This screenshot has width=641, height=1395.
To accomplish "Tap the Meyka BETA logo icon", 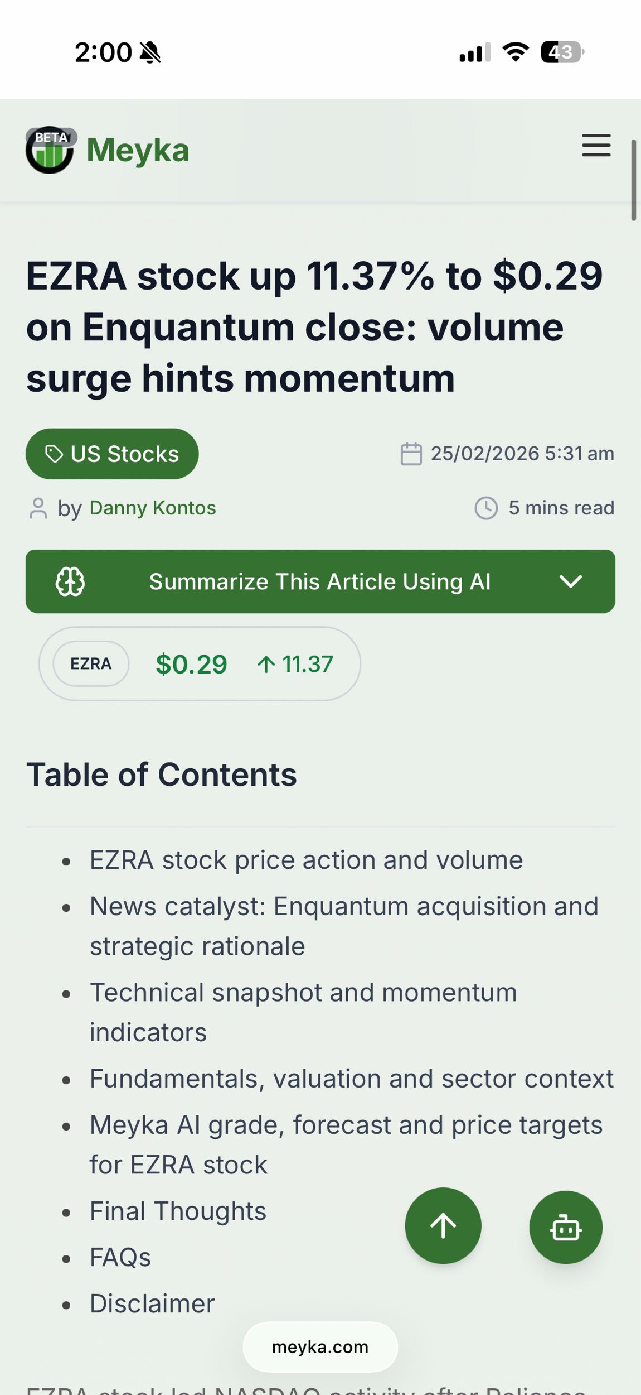I will click(50, 150).
